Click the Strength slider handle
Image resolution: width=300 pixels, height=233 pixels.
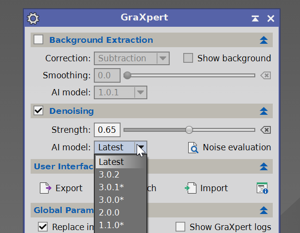189,130
